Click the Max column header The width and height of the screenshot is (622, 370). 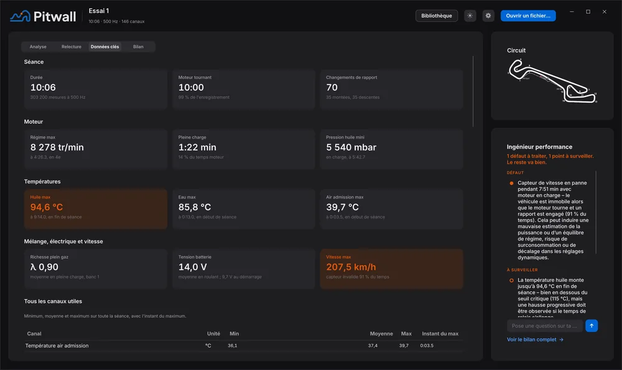[x=406, y=333]
